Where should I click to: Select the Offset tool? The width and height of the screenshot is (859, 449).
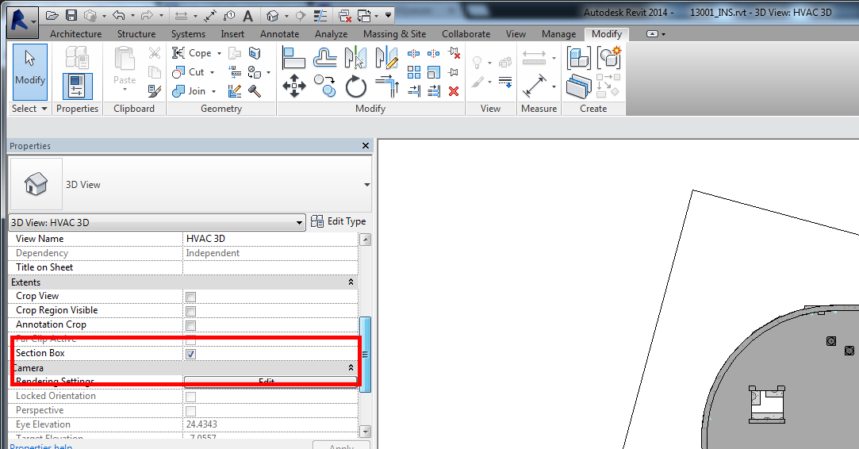tap(325, 57)
